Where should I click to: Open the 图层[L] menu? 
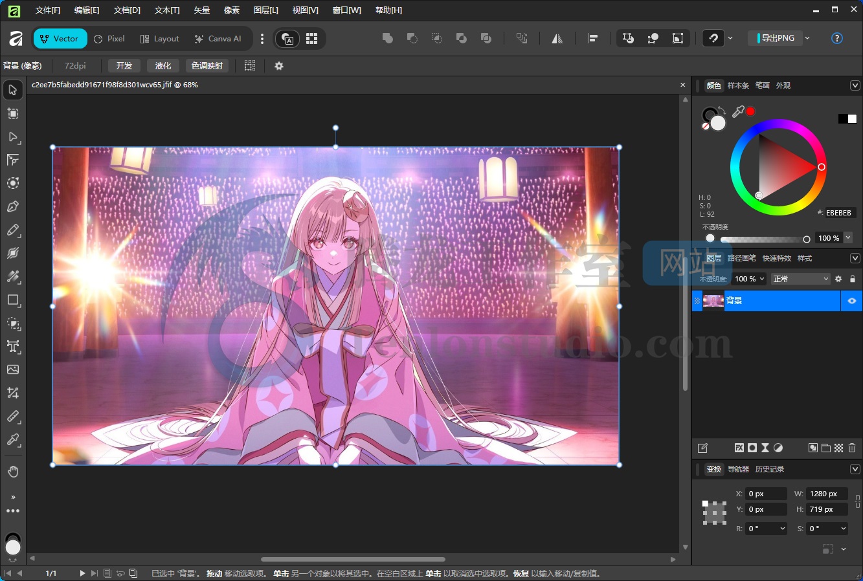265,10
